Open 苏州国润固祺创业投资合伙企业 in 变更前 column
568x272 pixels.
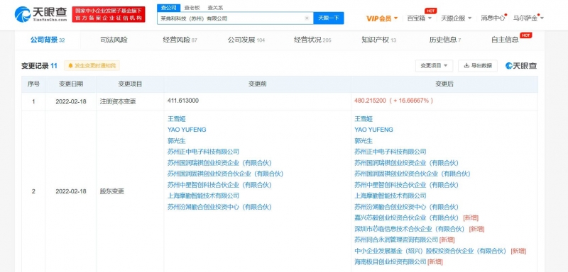pos(225,174)
